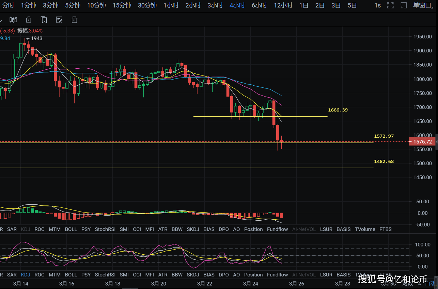Switch to the 30分钟 timeframe

147,5
